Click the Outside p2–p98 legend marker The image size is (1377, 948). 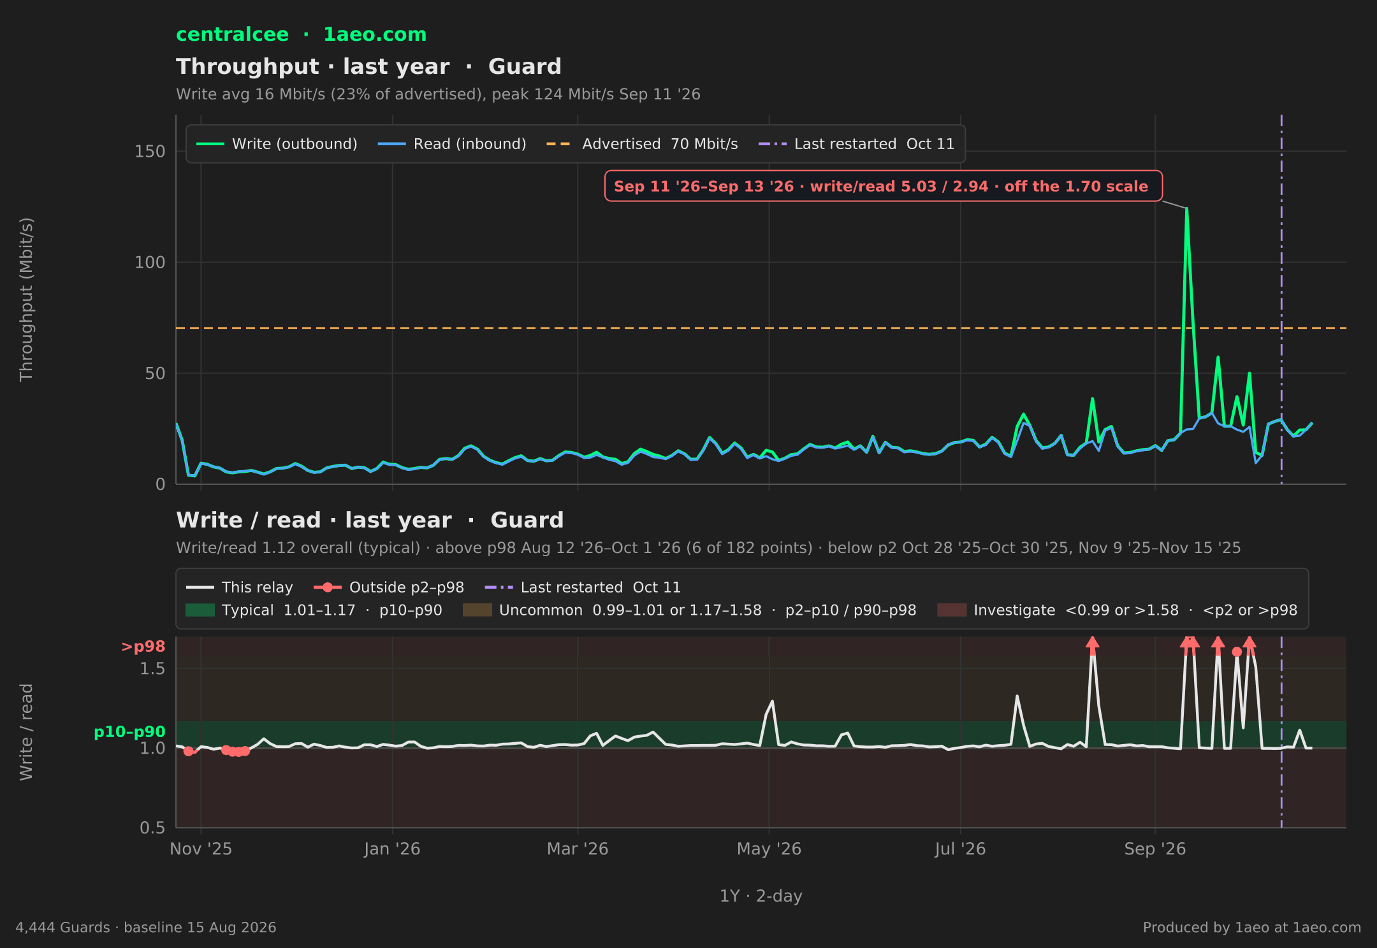tap(328, 587)
